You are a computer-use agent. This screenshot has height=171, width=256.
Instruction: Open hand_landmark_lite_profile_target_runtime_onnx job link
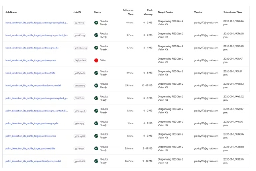tap(30, 60)
